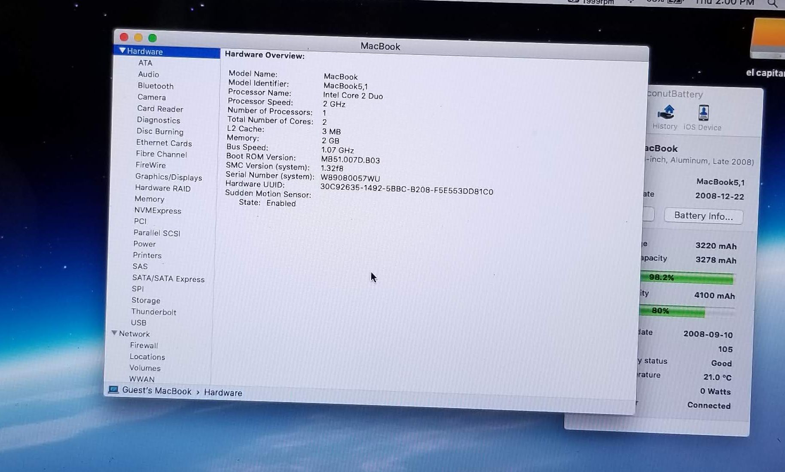Click the 98.2% charge progress bar
The image size is (785, 472).
click(x=686, y=278)
